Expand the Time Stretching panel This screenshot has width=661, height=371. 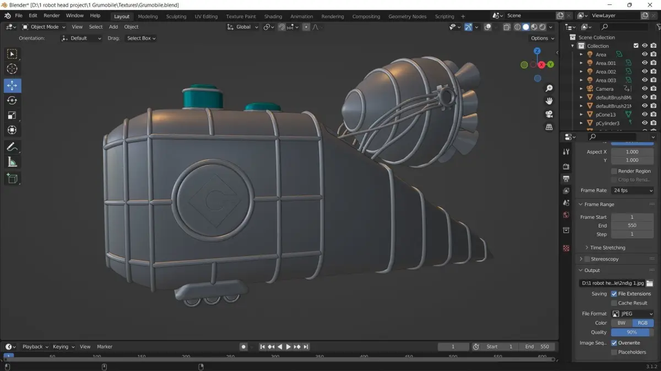pyautogui.click(x=608, y=248)
